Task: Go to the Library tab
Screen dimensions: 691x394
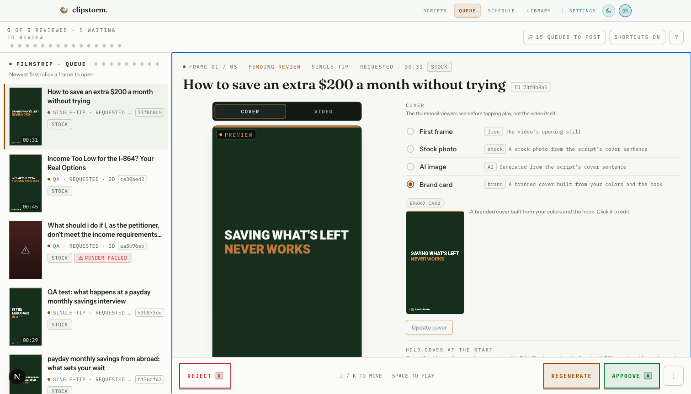Action: tap(539, 11)
